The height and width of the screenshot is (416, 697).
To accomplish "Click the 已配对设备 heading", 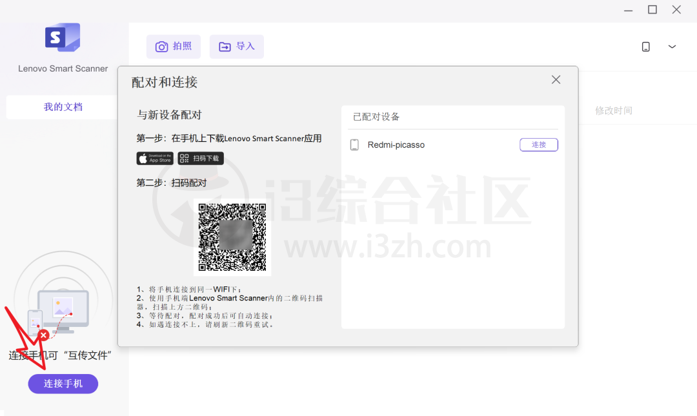I will [x=376, y=117].
